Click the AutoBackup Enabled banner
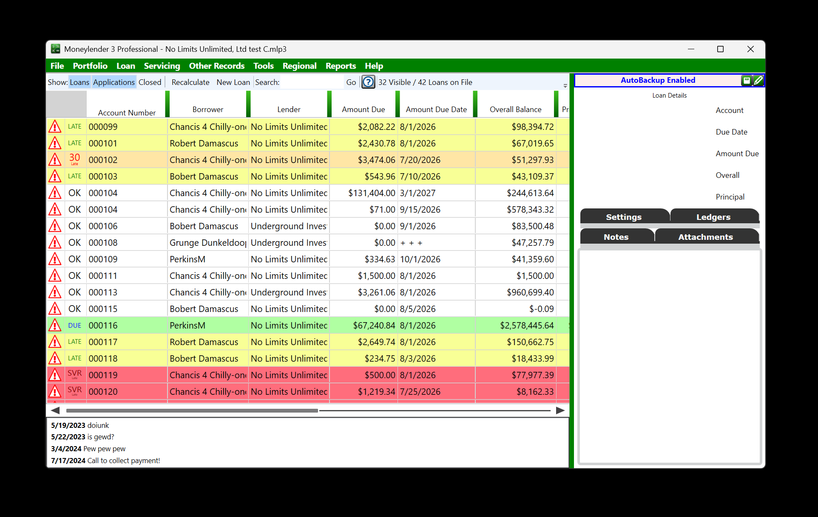Viewport: 818px width, 517px height. (658, 80)
